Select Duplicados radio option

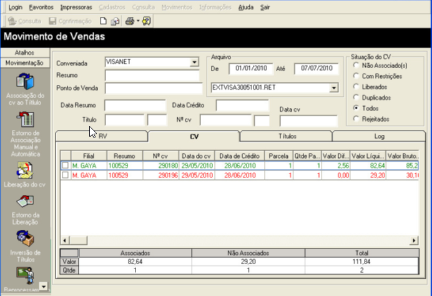(x=356, y=97)
